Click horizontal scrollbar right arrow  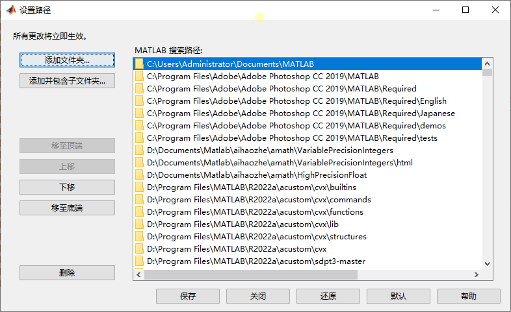click(x=477, y=274)
